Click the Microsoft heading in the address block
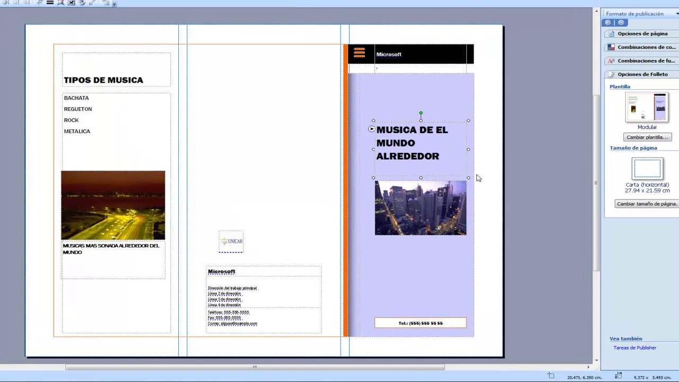679x382 pixels. tap(221, 272)
